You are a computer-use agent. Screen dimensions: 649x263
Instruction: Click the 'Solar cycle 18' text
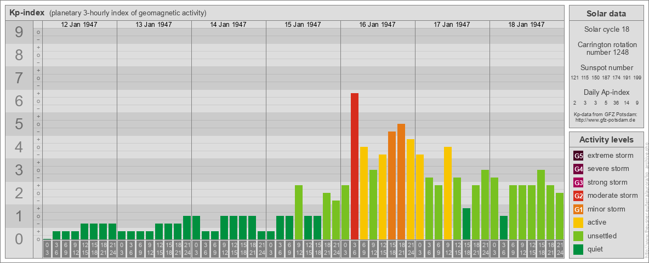[x=606, y=30]
